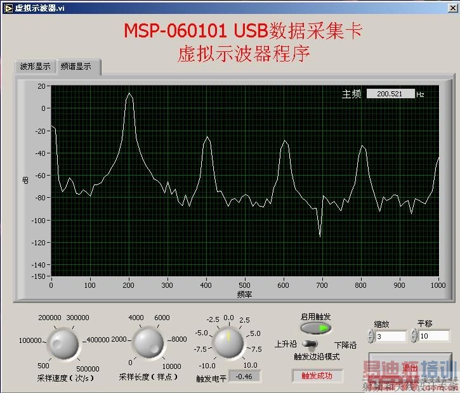The width and height of the screenshot is (460, 393).
Task: Click the dB y-axis title
Action: pyautogui.click(x=26, y=180)
